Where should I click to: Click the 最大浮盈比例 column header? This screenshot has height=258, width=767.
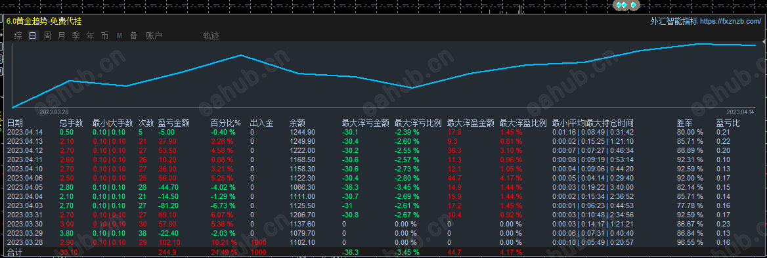pyautogui.click(x=523, y=123)
